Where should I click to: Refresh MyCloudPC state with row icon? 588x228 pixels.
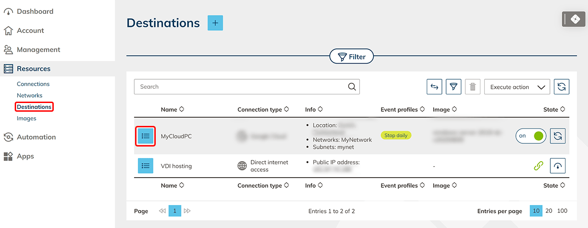click(558, 136)
